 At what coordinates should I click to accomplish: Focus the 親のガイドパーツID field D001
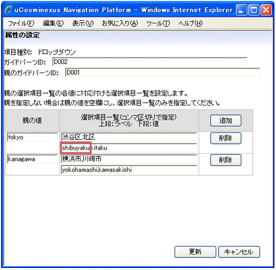tap(163, 72)
